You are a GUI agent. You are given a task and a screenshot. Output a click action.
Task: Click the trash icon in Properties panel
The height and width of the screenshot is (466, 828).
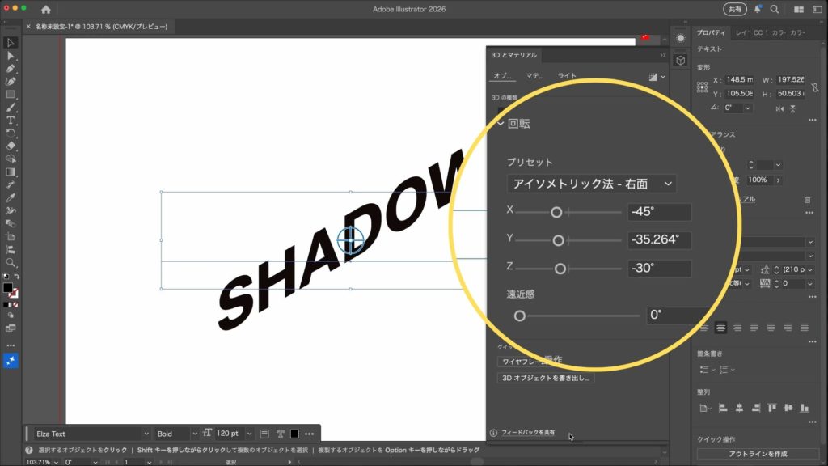tap(807, 199)
